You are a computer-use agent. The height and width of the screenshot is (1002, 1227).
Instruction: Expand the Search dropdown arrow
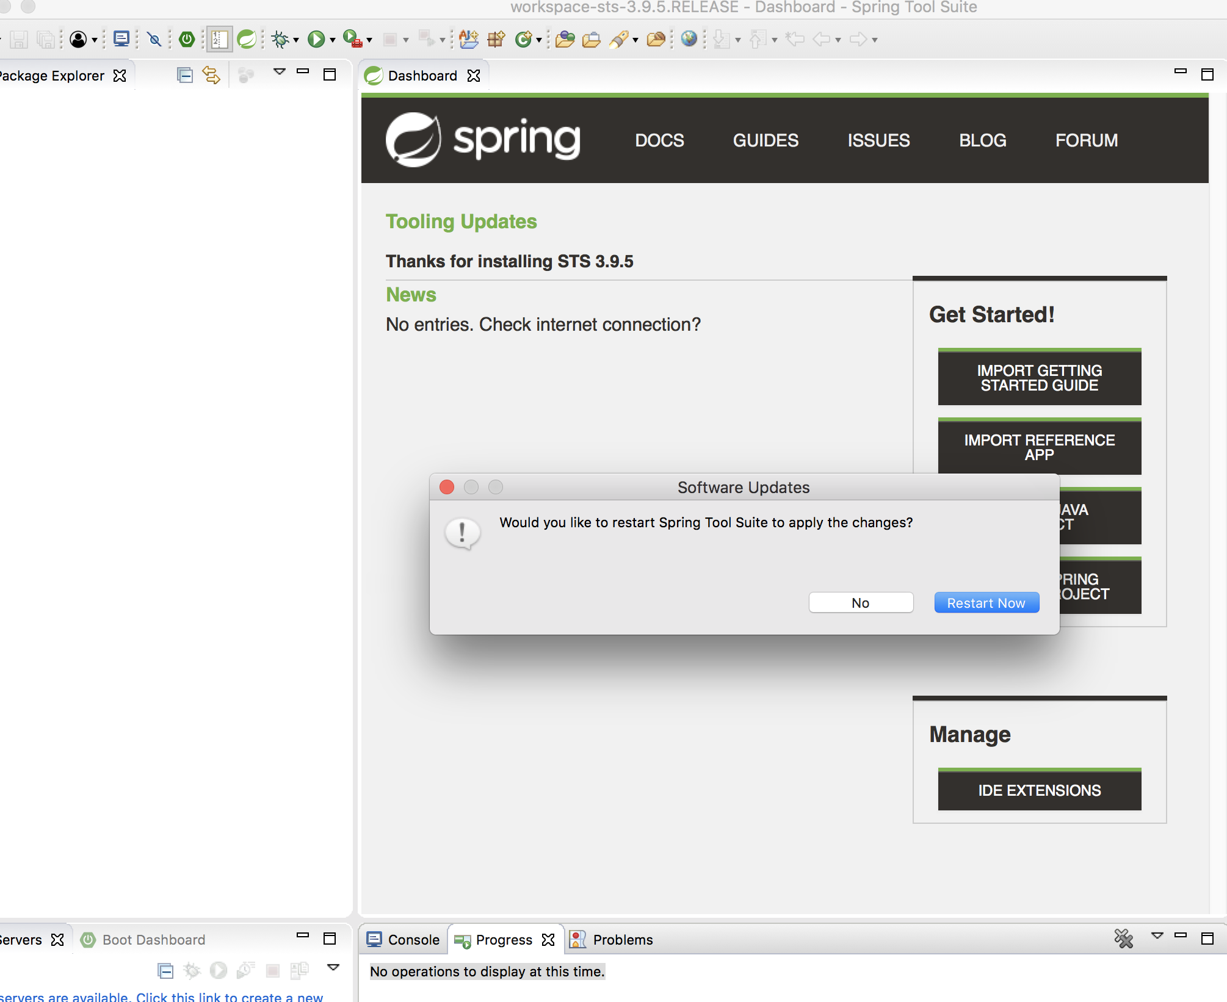[x=635, y=40]
